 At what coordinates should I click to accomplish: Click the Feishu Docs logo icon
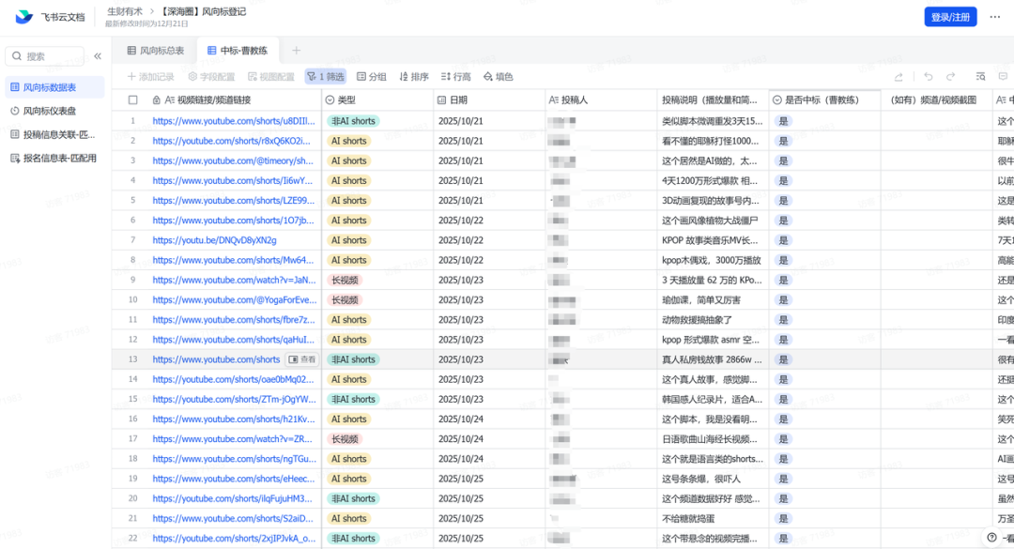pos(23,17)
